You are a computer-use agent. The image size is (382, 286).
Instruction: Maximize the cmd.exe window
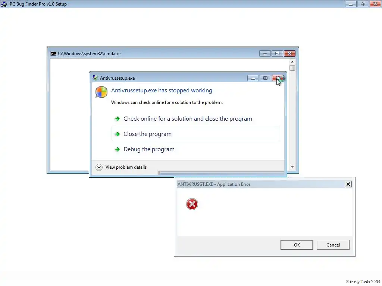(277, 54)
